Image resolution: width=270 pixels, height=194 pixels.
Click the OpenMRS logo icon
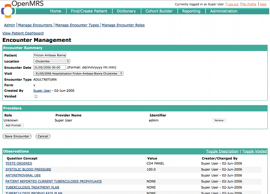tap(7, 11)
